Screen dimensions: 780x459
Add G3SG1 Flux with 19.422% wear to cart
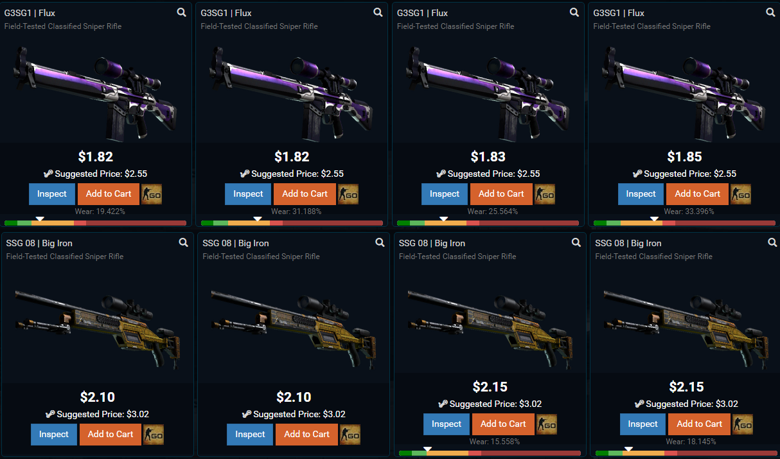coord(109,194)
